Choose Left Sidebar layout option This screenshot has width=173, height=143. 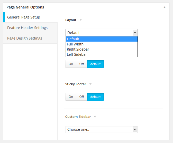tap(102, 54)
